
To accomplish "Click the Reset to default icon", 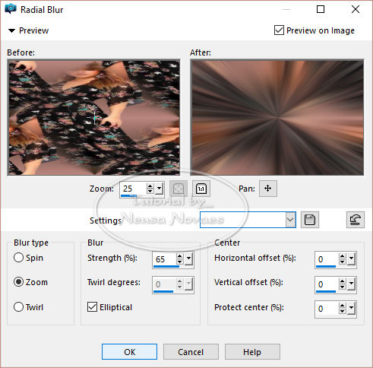I will [x=356, y=220].
